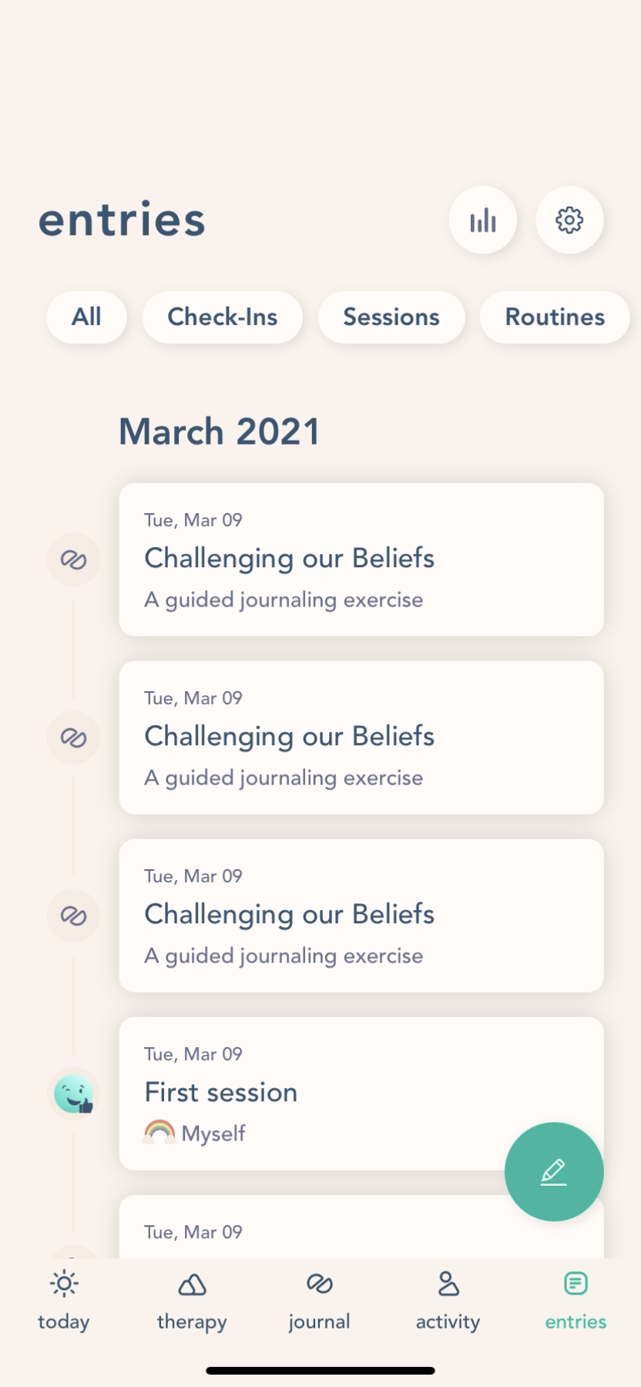
Task: Filter entries by All
Action: pos(86,317)
